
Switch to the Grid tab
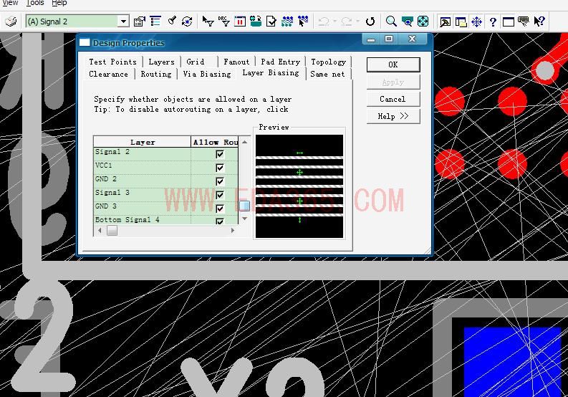pos(196,62)
